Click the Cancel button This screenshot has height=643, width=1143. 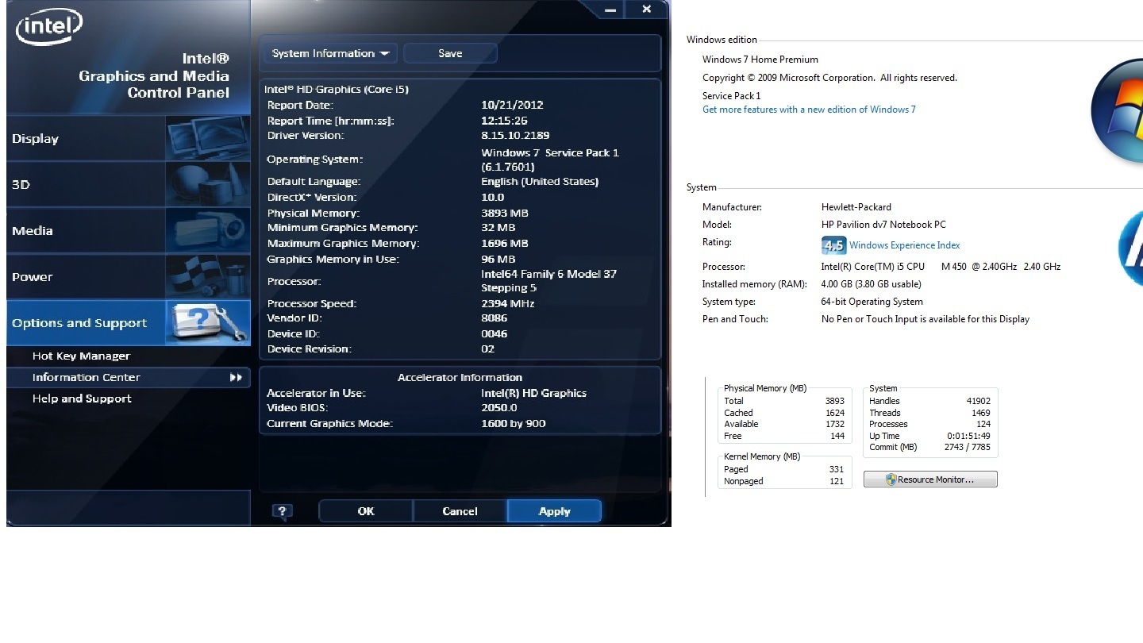tap(460, 511)
